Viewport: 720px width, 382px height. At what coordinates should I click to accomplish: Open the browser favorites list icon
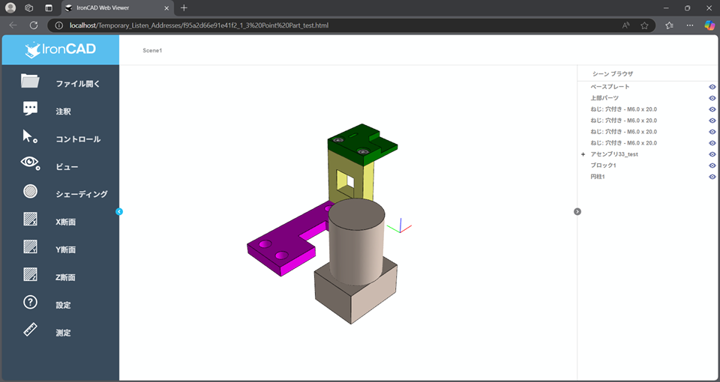coord(669,25)
